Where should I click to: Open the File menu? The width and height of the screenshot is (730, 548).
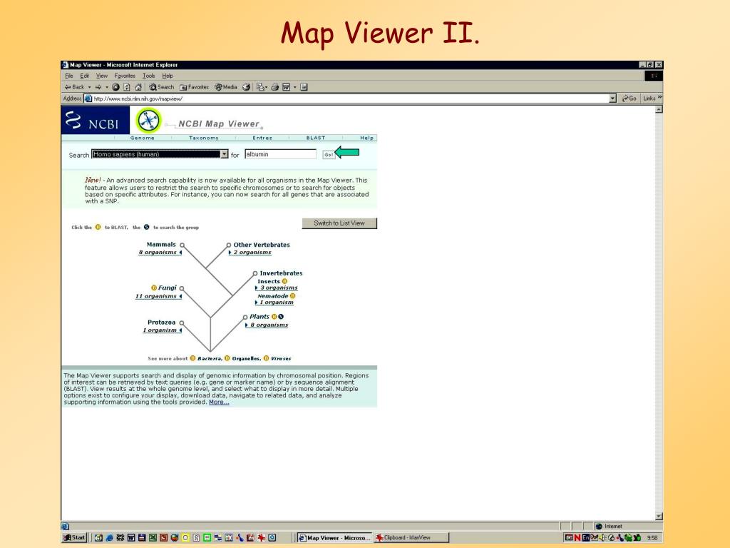tap(69, 76)
